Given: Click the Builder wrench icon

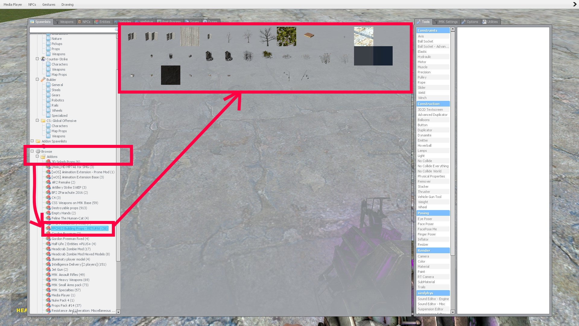Looking at the screenshot, I should (43, 79).
